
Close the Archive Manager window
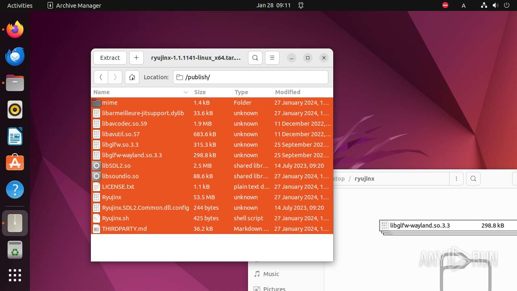(324, 58)
